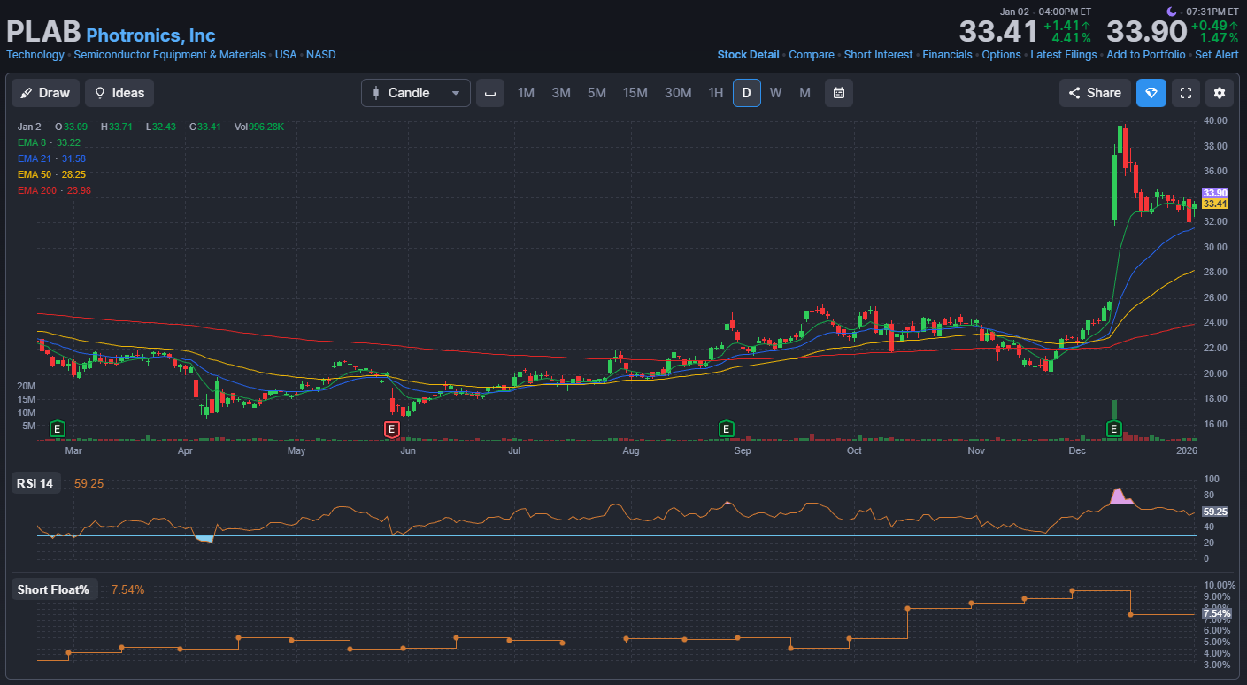Image resolution: width=1247 pixels, height=685 pixels.
Task: Select the 3M timeframe
Action: pyautogui.click(x=561, y=93)
